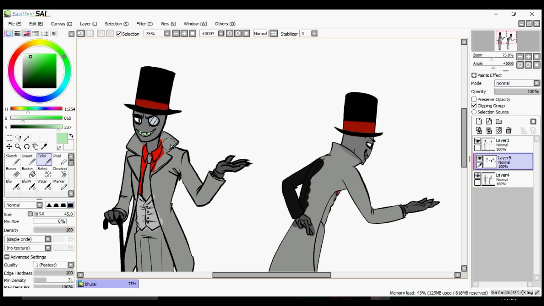Select the Hand pan tool
The width and height of the screenshot is (544, 306).
click(35, 147)
